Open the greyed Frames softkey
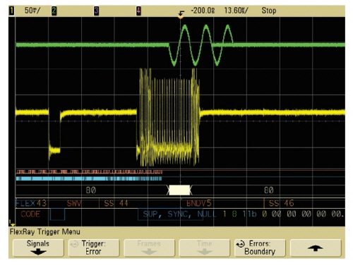 (149, 248)
